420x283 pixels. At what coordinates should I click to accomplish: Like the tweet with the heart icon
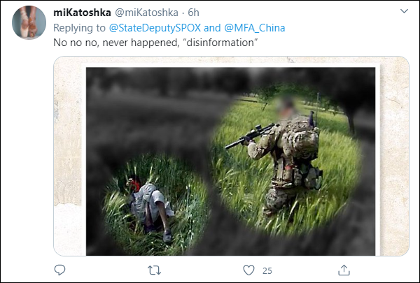pos(248,270)
